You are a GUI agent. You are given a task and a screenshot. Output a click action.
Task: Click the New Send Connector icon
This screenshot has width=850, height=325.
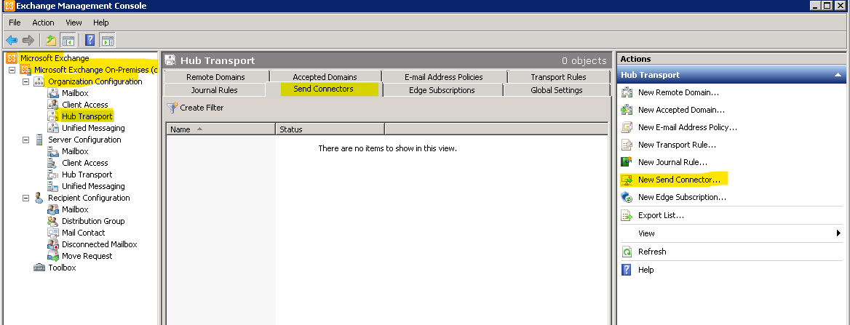pyautogui.click(x=626, y=179)
